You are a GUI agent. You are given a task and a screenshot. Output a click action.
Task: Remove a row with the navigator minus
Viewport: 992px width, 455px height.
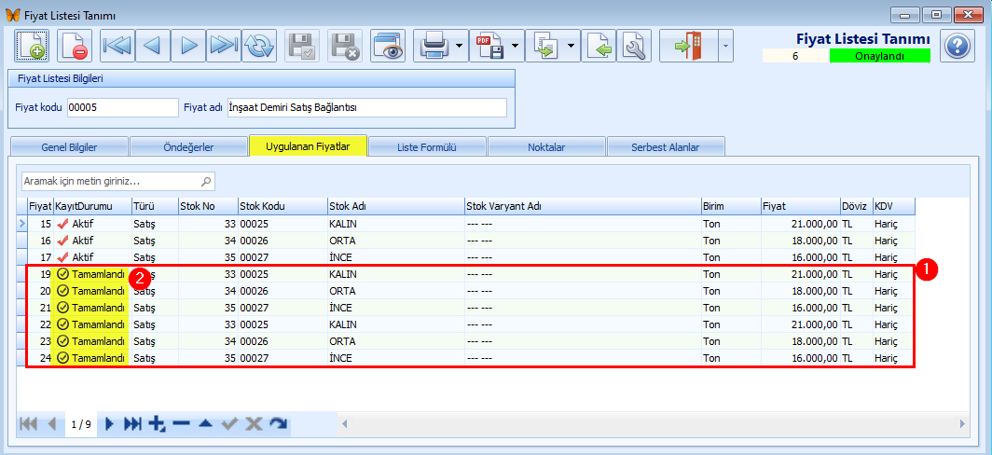(x=181, y=424)
